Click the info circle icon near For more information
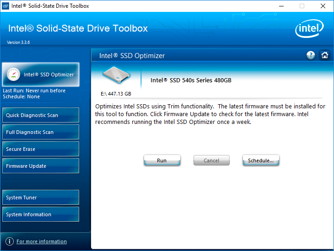The image size is (334, 251). pyautogui.click(x=9, y=241)
